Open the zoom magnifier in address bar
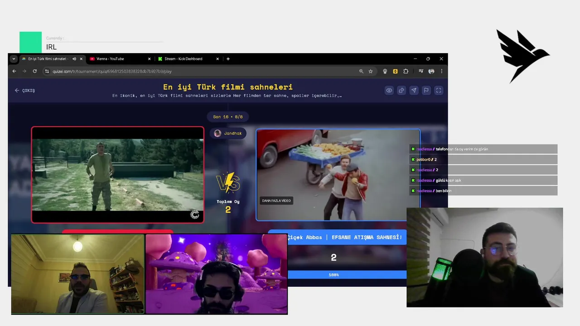The height and width of the screenshot is (326, 580). [361, 71]
